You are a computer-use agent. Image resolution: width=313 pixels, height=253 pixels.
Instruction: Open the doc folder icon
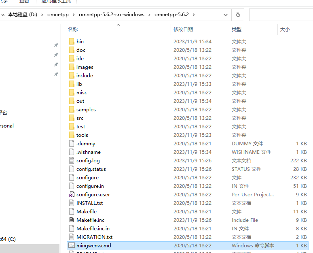point(72,50)
